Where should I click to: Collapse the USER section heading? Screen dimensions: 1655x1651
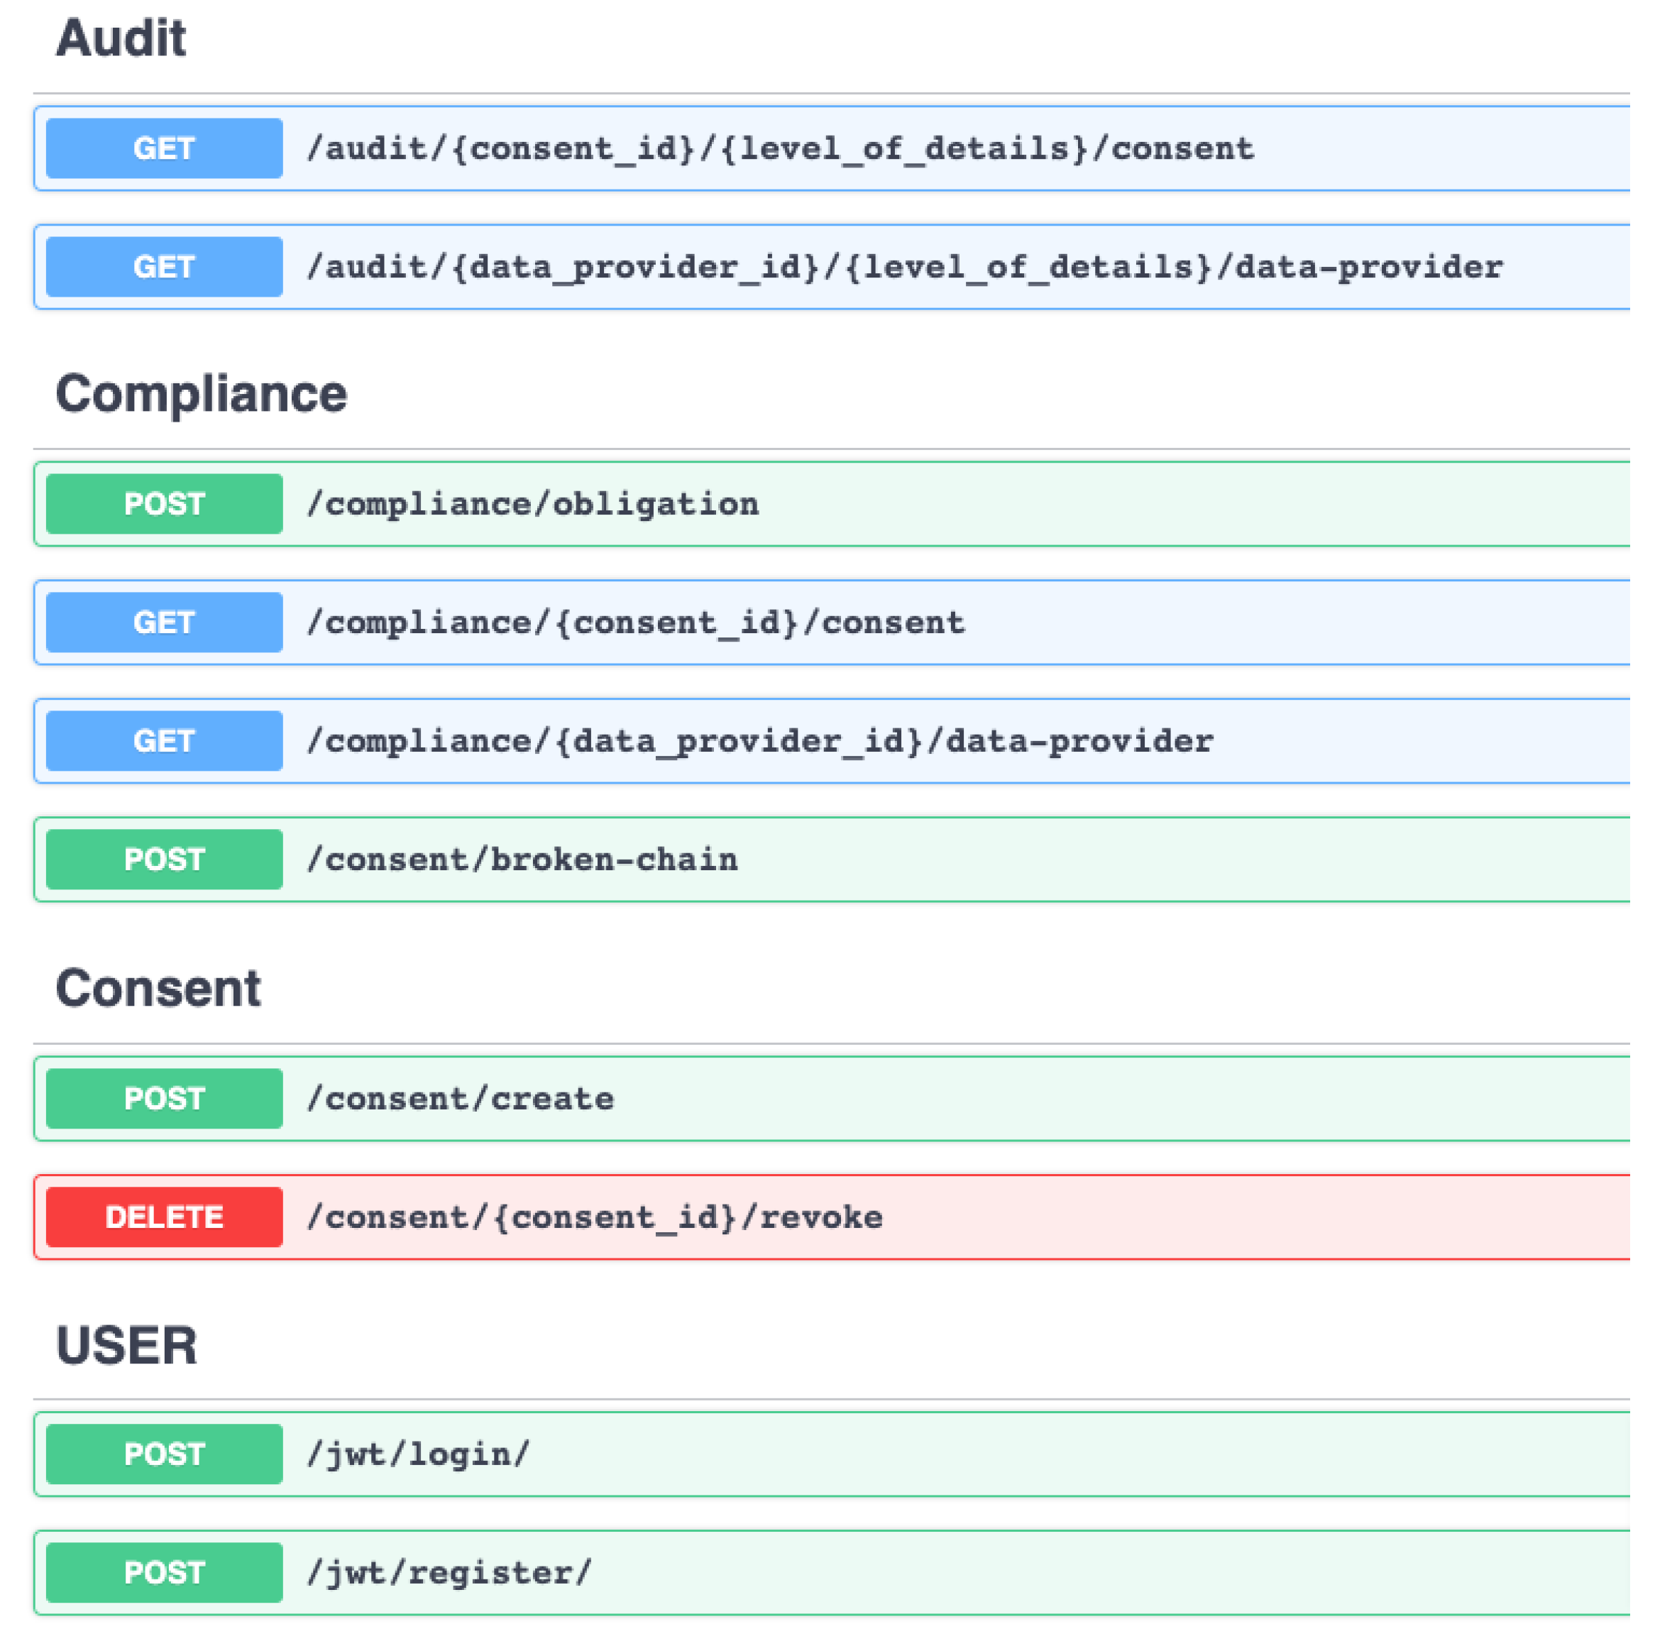click(x=126, y=1345)
